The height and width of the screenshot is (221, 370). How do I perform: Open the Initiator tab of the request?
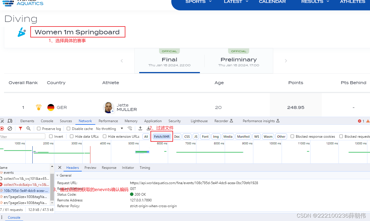click(128, 167)
